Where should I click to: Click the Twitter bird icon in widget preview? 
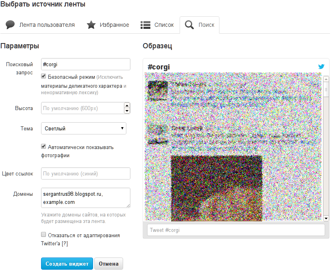(321, 67)
